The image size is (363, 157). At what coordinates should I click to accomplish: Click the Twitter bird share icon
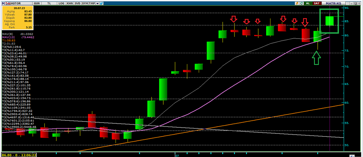(x=101, y=3)
